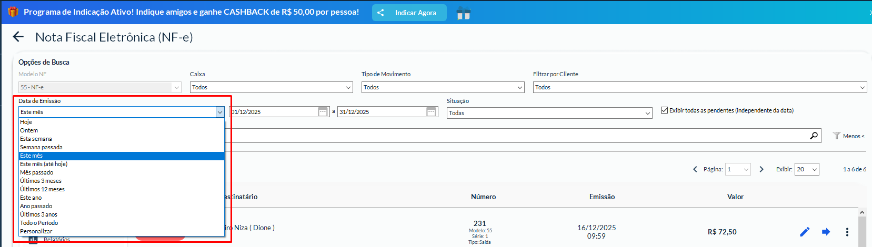Pick 'Personalizar' in the date list
The image size is (872, 247).
[36, 231]
